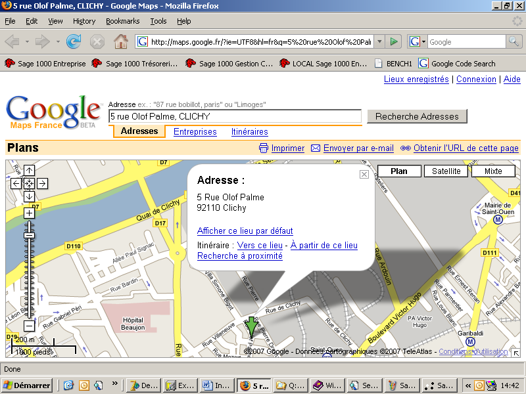Switch map view to Mixte
The image size is (526, 394).
tap(493, 171)
